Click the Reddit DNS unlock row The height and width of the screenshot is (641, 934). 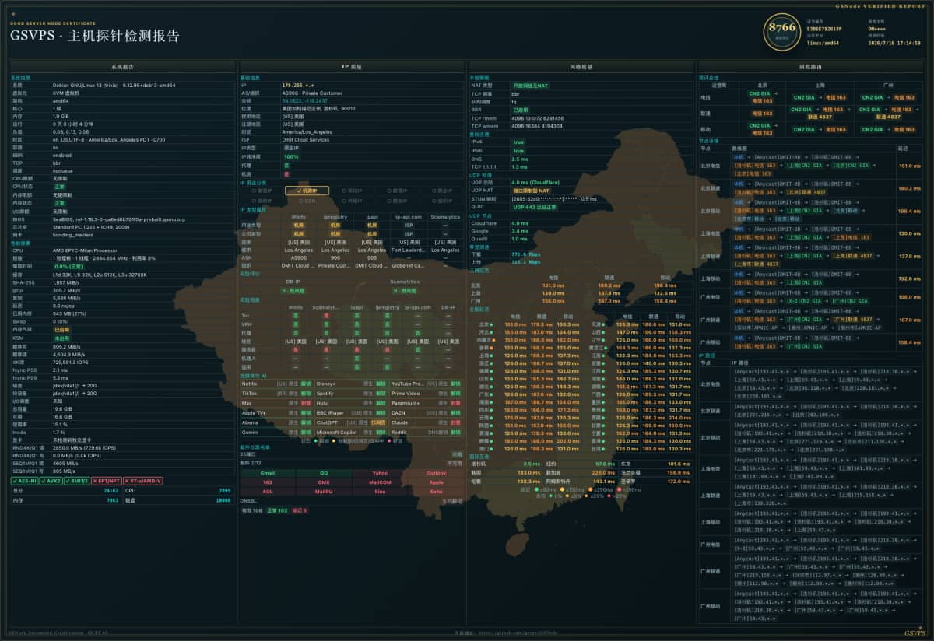(x=426, y=433)
